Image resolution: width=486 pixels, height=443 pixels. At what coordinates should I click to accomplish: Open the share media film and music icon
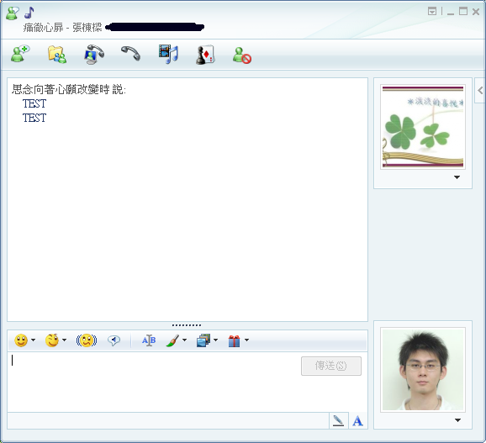(168, 54)
